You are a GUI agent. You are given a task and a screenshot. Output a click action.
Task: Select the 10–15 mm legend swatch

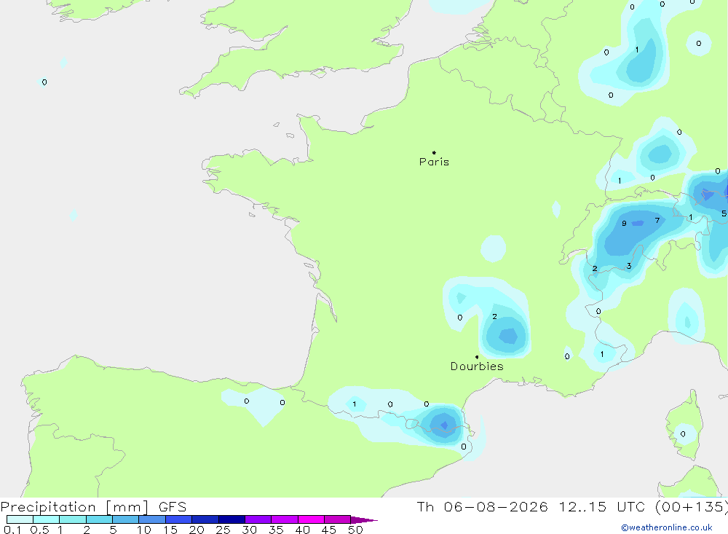click(152, 519)
